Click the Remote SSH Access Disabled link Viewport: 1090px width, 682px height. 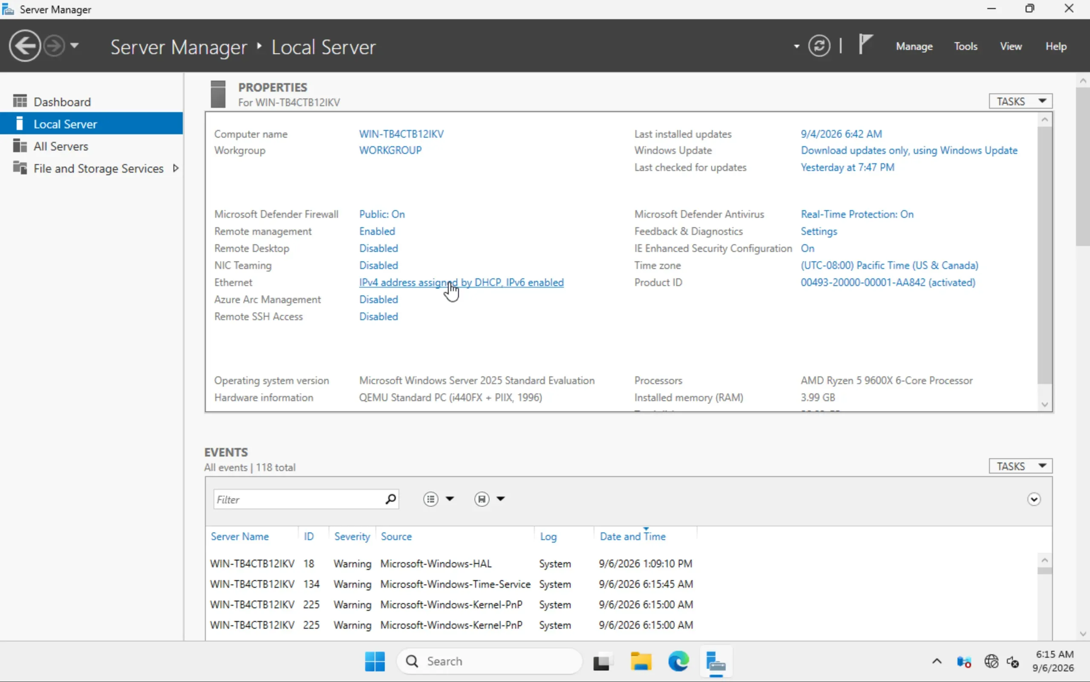pyautogui.click(x=379, y=317)
